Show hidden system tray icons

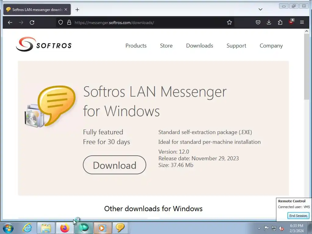pos(259,228)
